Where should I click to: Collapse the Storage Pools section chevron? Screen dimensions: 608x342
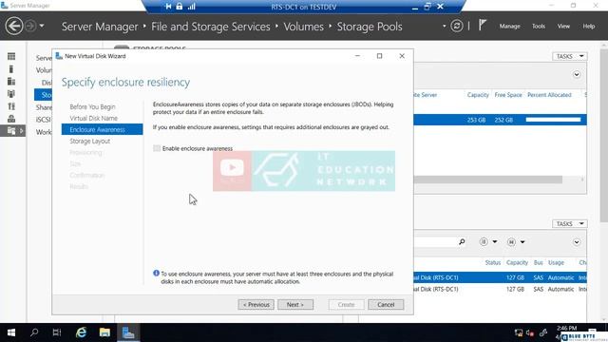click(x=577, y=74)
